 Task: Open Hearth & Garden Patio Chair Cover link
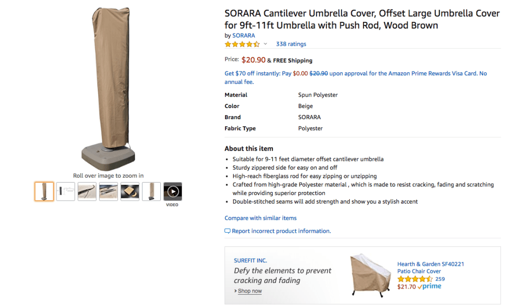[x=430, y=268]
